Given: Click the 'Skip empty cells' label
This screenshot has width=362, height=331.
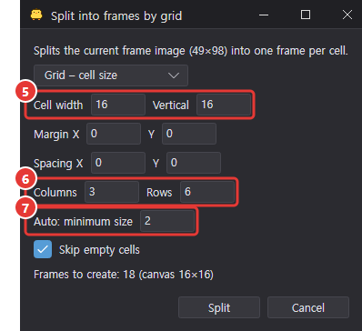Looking at the screenshot, I should tap(99, 250).
